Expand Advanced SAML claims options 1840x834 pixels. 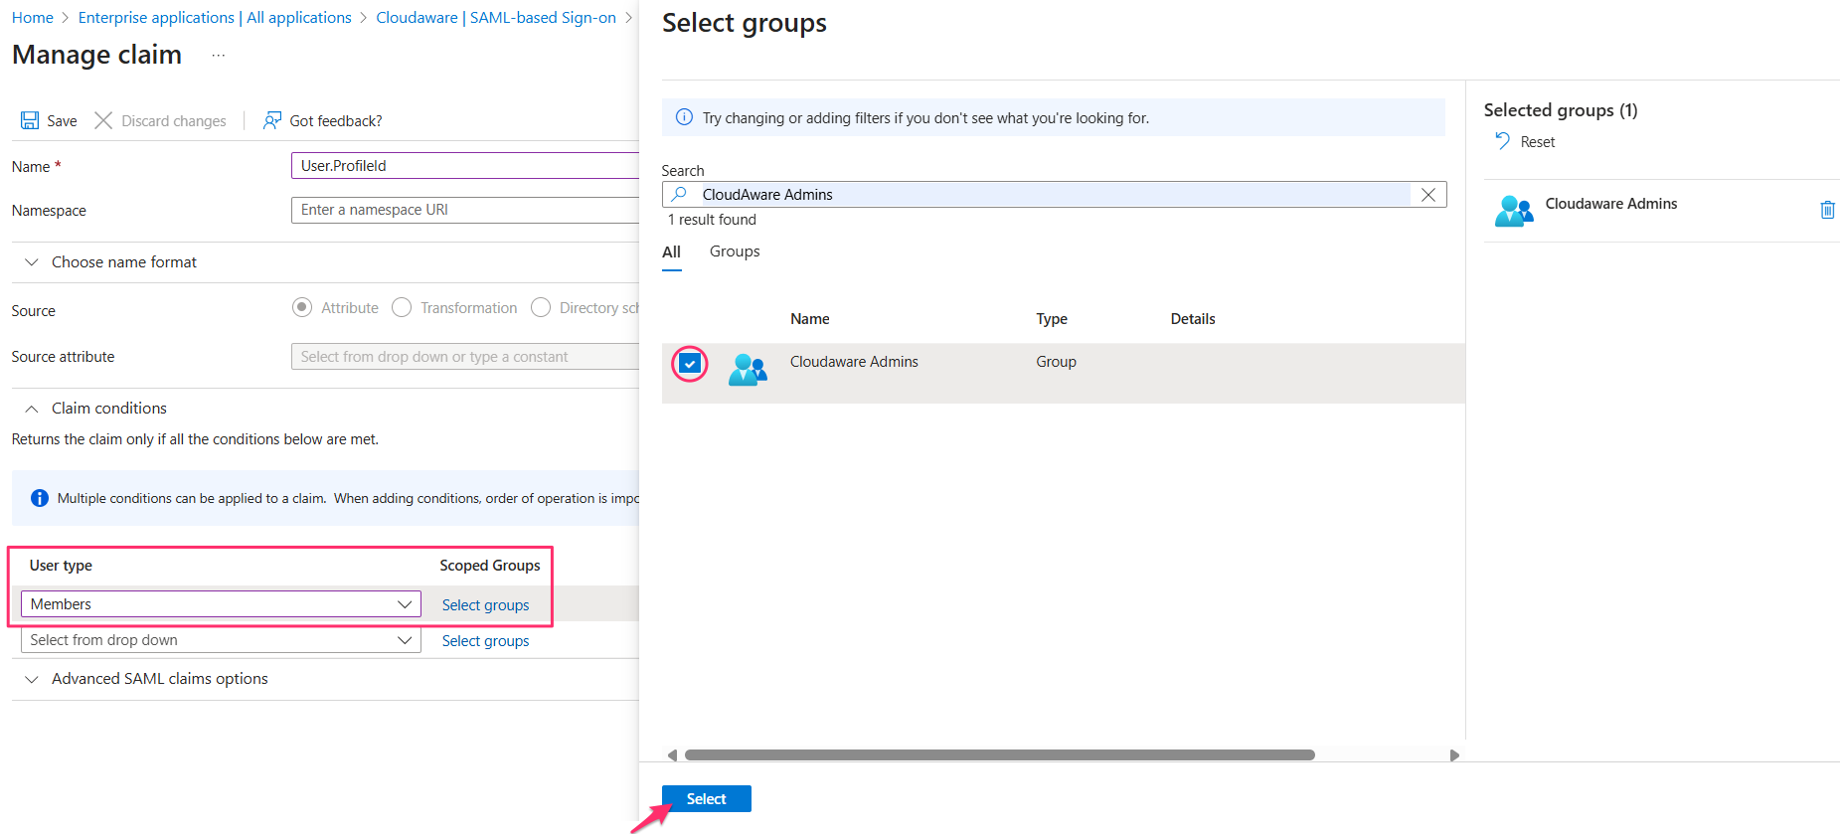tap(32, 679)
